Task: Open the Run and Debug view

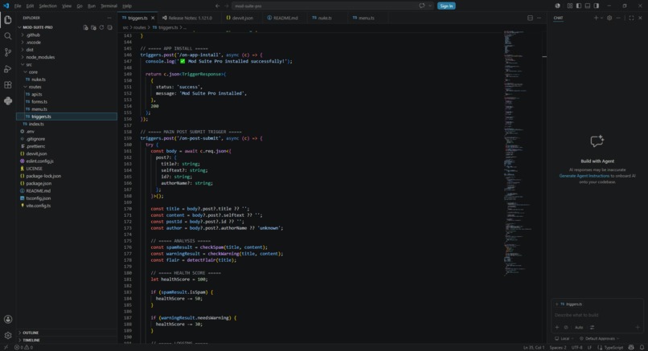Action: point(8,68)
